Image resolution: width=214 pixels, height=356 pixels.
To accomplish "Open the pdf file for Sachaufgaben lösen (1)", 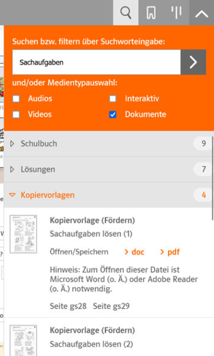I will click(170, 252).
